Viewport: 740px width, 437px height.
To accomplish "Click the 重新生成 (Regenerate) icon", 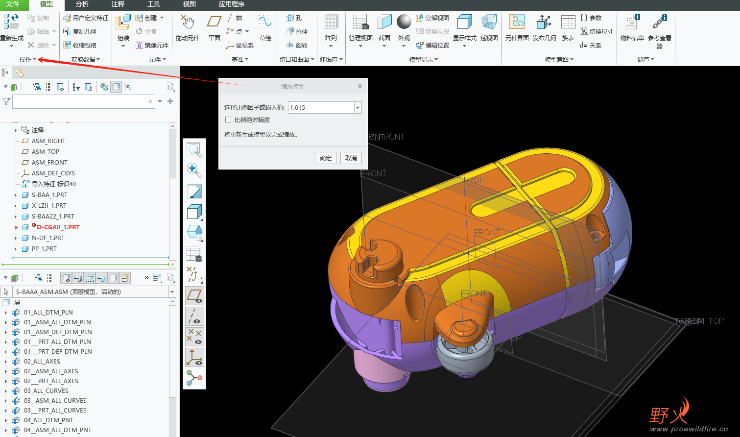I will point(11,22).
